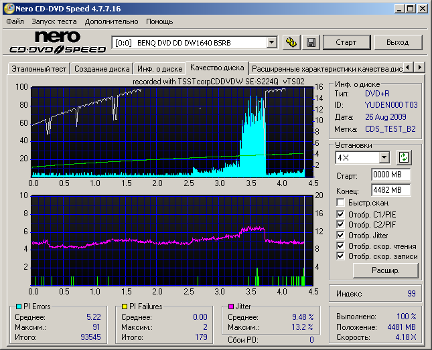Click the date 26 Aug 2009
This screenshot has height=350, width=432.
pyautogui.click(x=385, y=117)
